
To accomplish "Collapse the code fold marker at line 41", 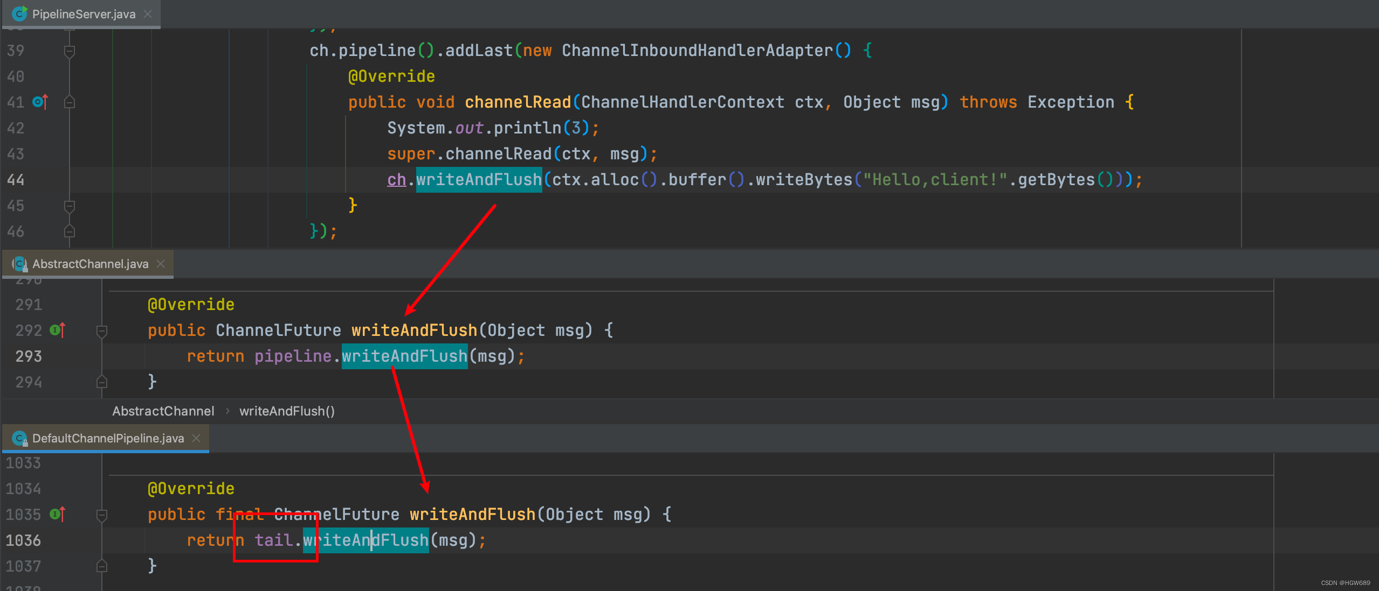I will click(70, 102).
